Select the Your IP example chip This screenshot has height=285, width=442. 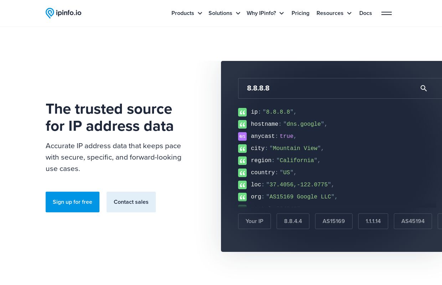(255, 221)
